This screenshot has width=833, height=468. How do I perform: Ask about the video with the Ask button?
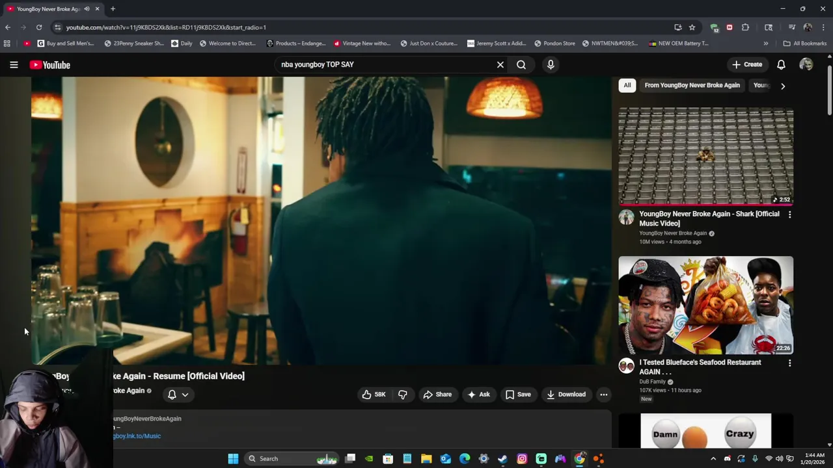[x=478, y=395]
